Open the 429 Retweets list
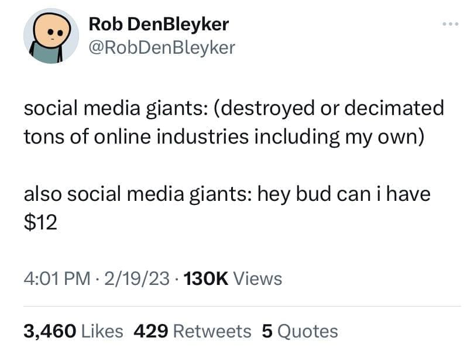This screenshot has height=355, width=474. [193, 331]
